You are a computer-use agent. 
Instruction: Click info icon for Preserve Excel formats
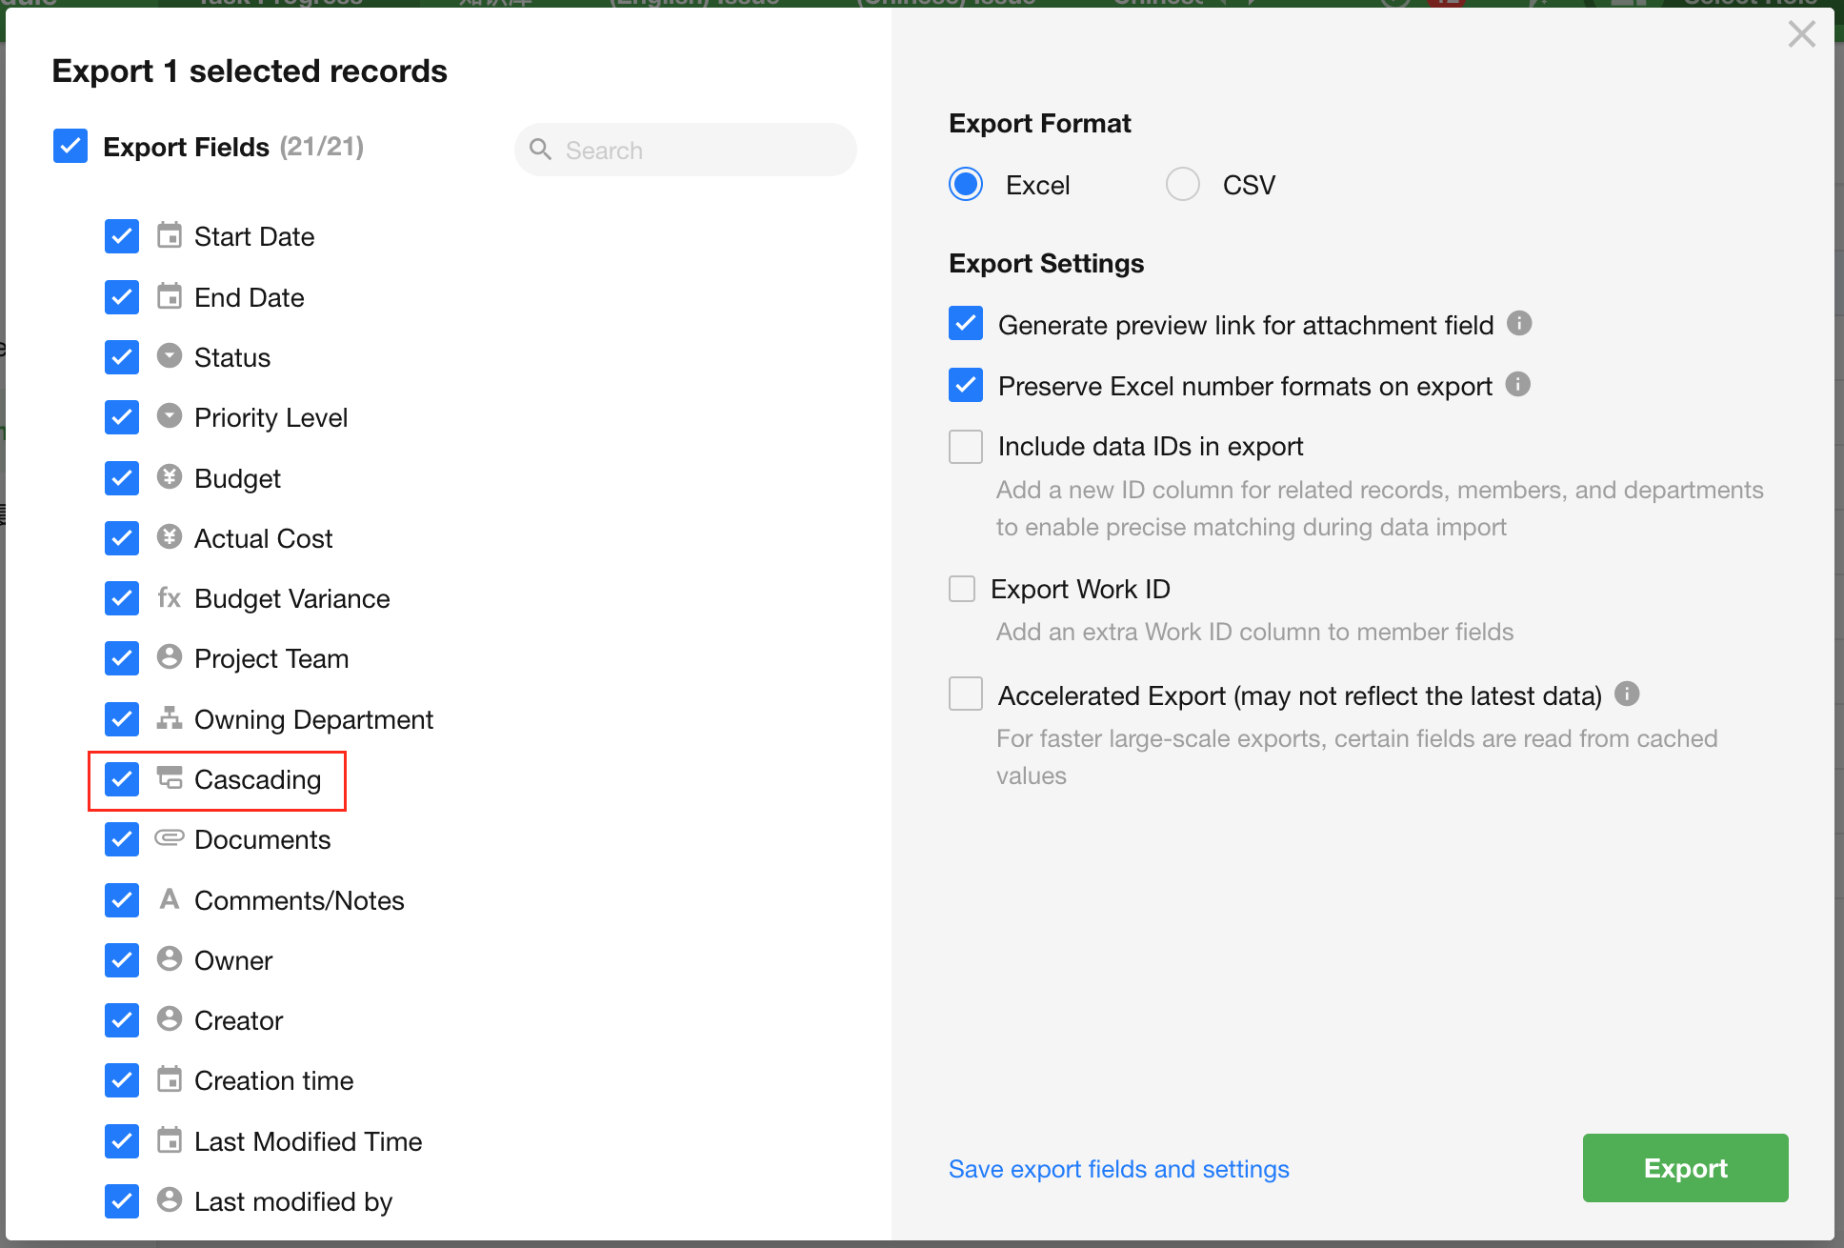[x=1517, y=385]
